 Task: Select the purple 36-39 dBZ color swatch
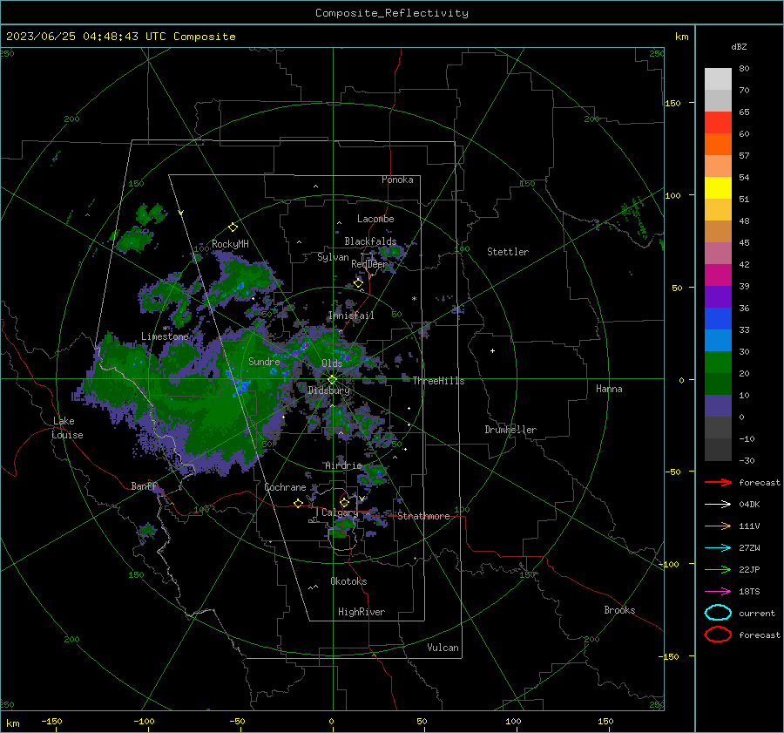(718, 296)
